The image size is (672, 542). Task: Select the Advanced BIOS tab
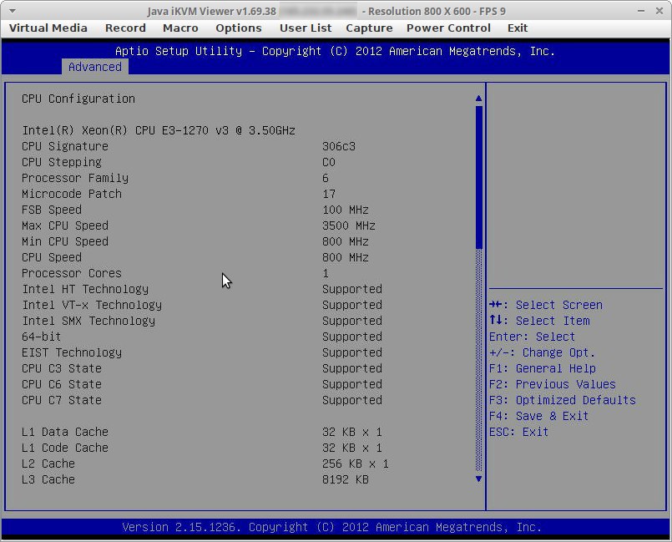coord(94,67)
